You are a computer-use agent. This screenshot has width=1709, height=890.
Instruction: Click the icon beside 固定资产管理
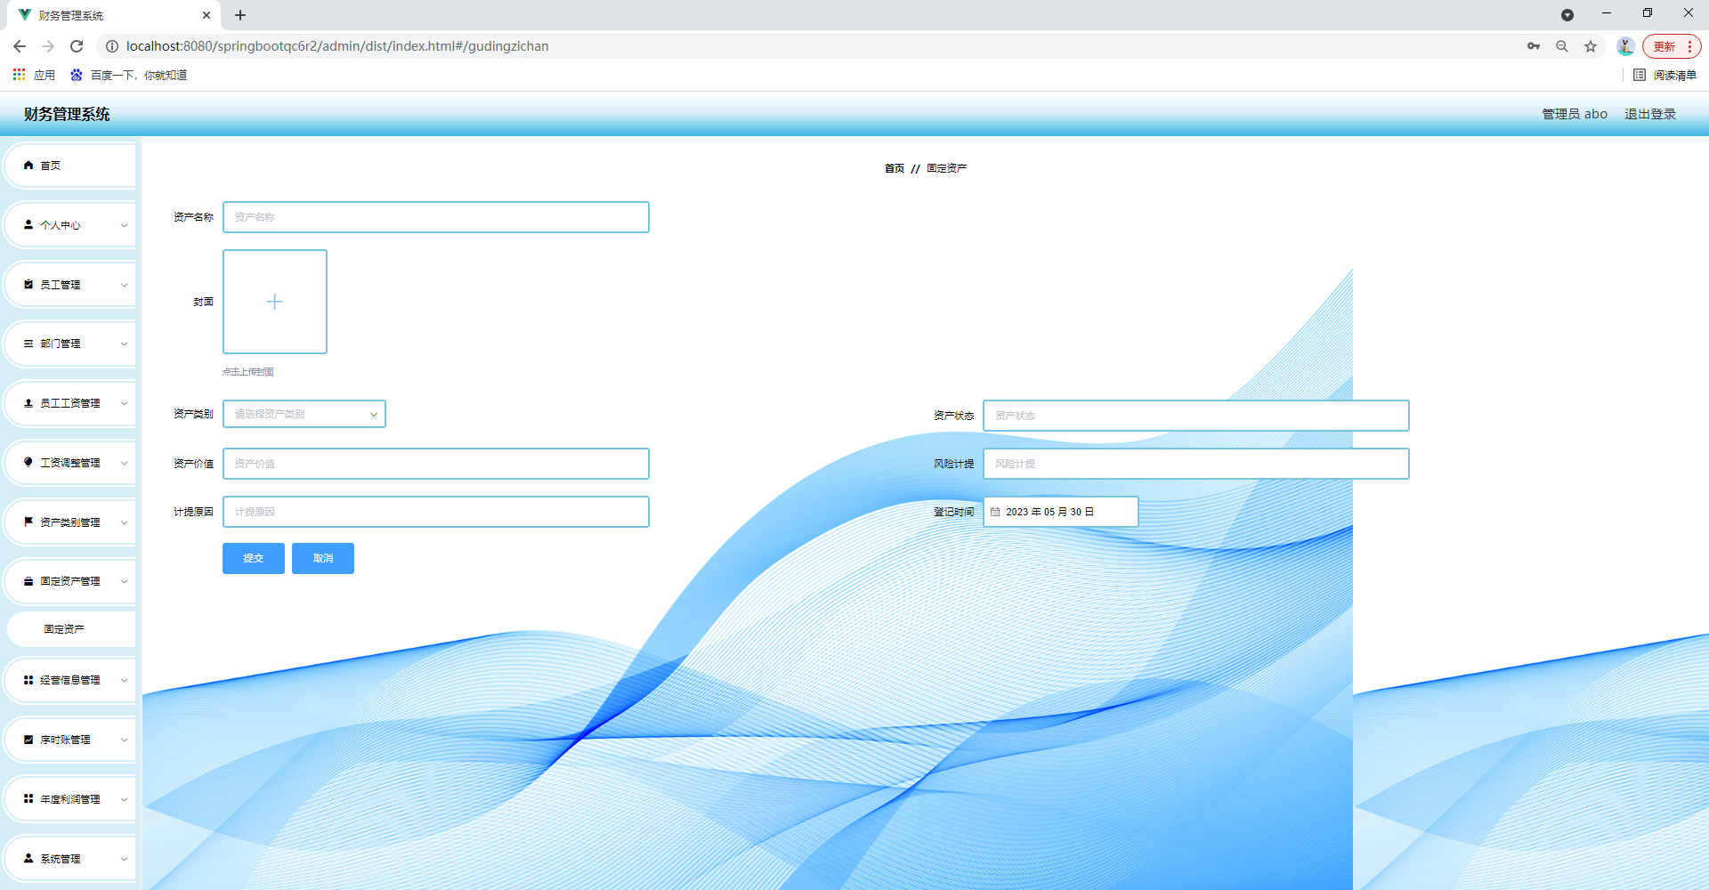(x=28, y=581)
